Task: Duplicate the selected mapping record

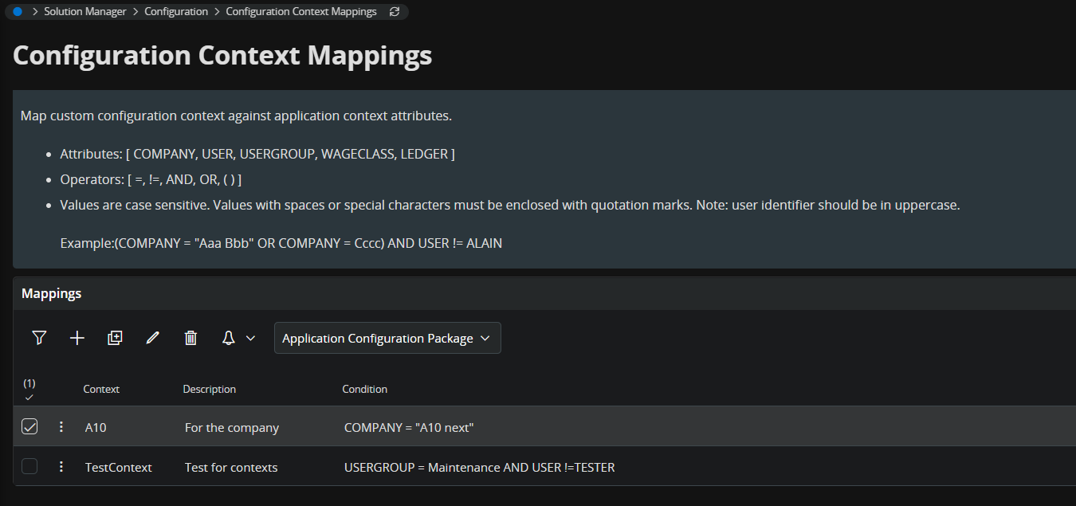Action: click(115, 338)
